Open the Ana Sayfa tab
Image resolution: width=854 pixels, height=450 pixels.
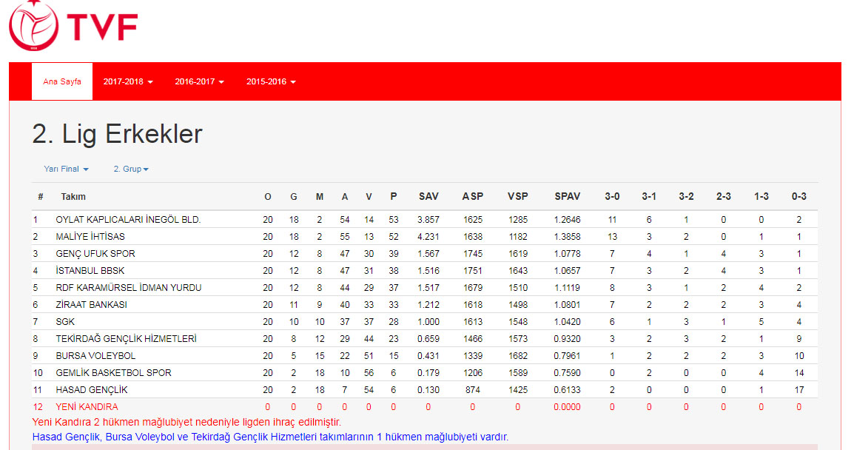[x=62, y=81]
